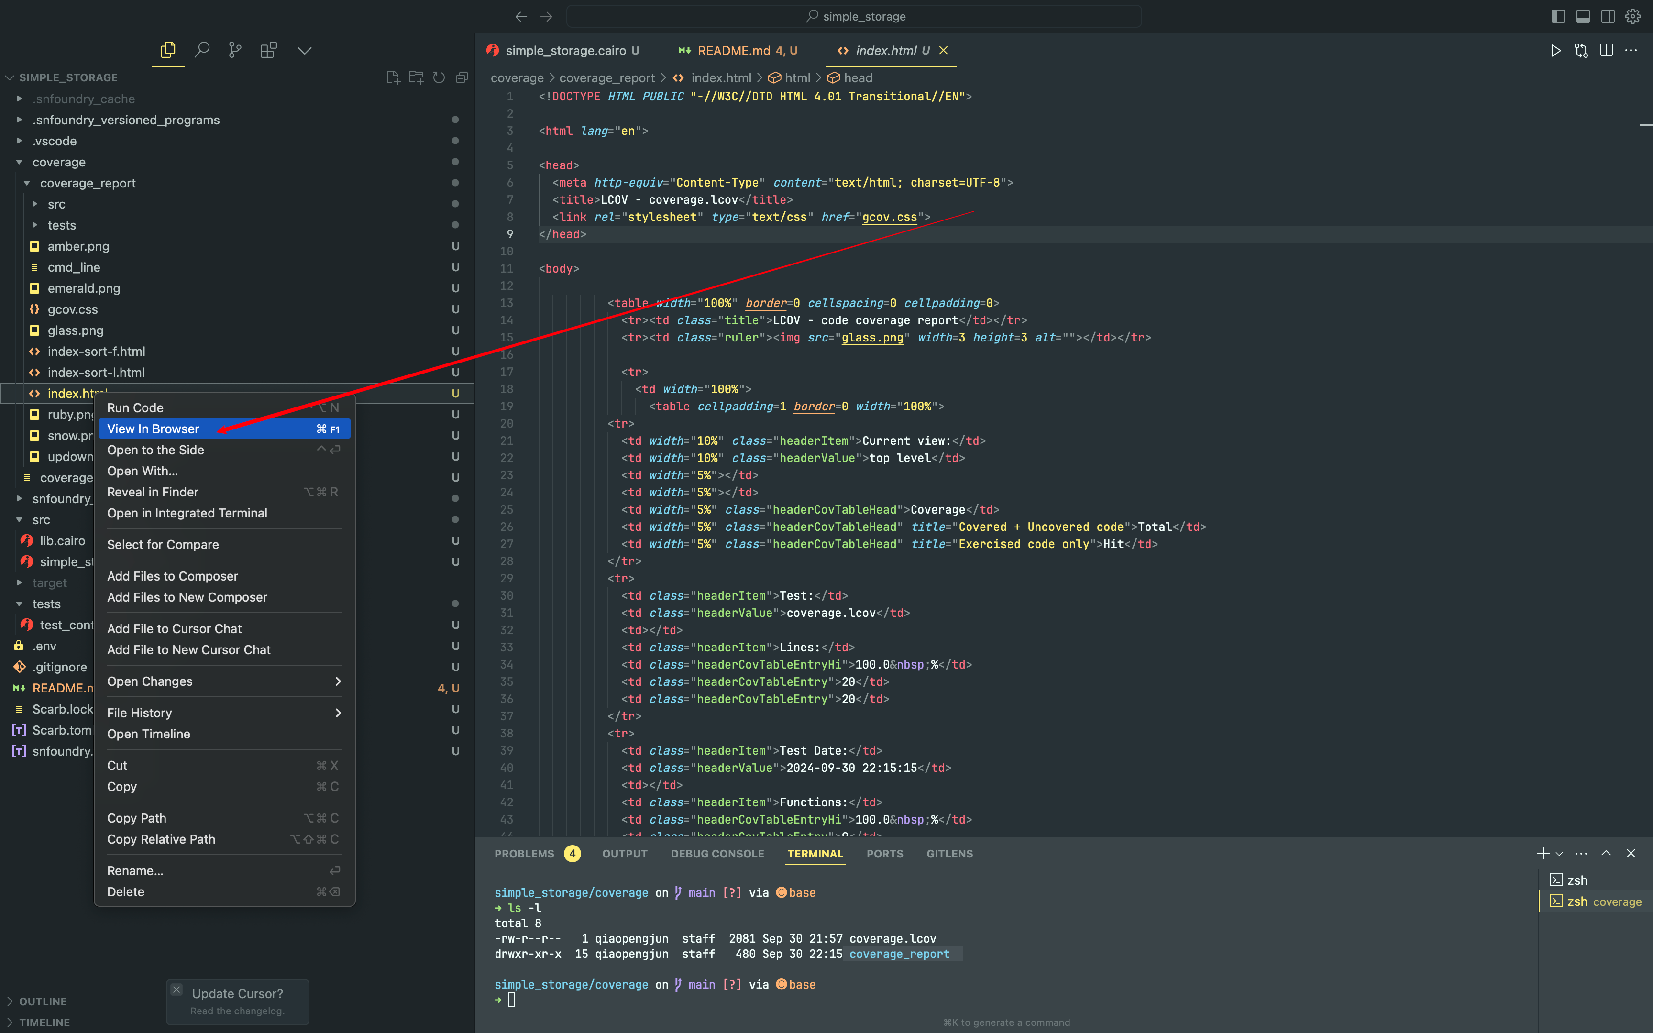Toggle the secondary side bar layout icon
The image size is (1653, 1033).
point(1608,16)
